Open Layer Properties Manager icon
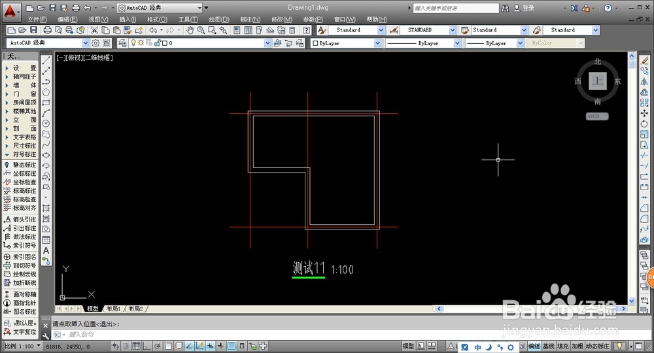The height and width of the screenshot is (353, 654). [x=122, y=43]
